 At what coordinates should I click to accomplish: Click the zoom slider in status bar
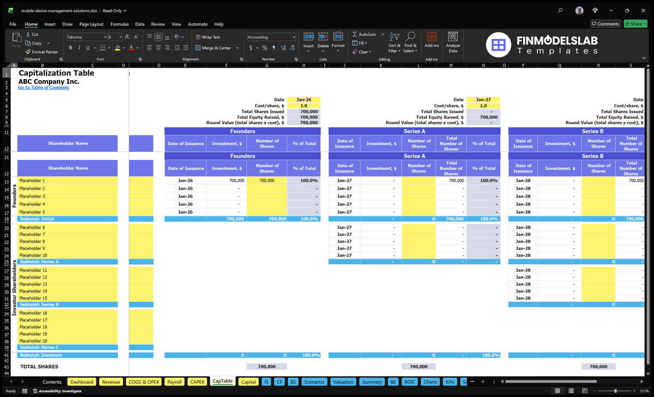pyautogui.click(x=615, y=391)
